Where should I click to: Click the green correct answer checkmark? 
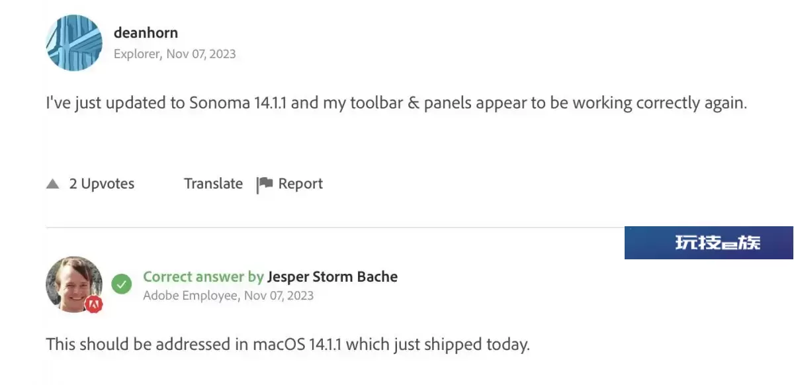click(121, 284)
